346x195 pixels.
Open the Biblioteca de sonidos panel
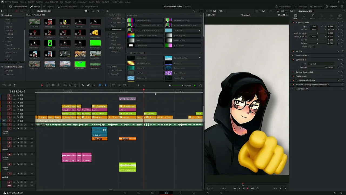point(67,6)
